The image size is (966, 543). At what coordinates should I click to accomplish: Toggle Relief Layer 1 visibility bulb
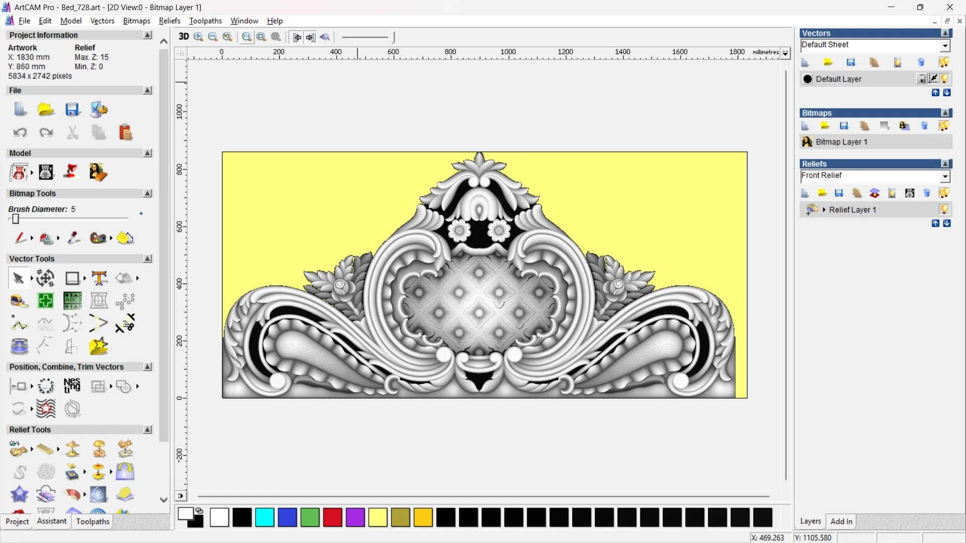[944, 210]
